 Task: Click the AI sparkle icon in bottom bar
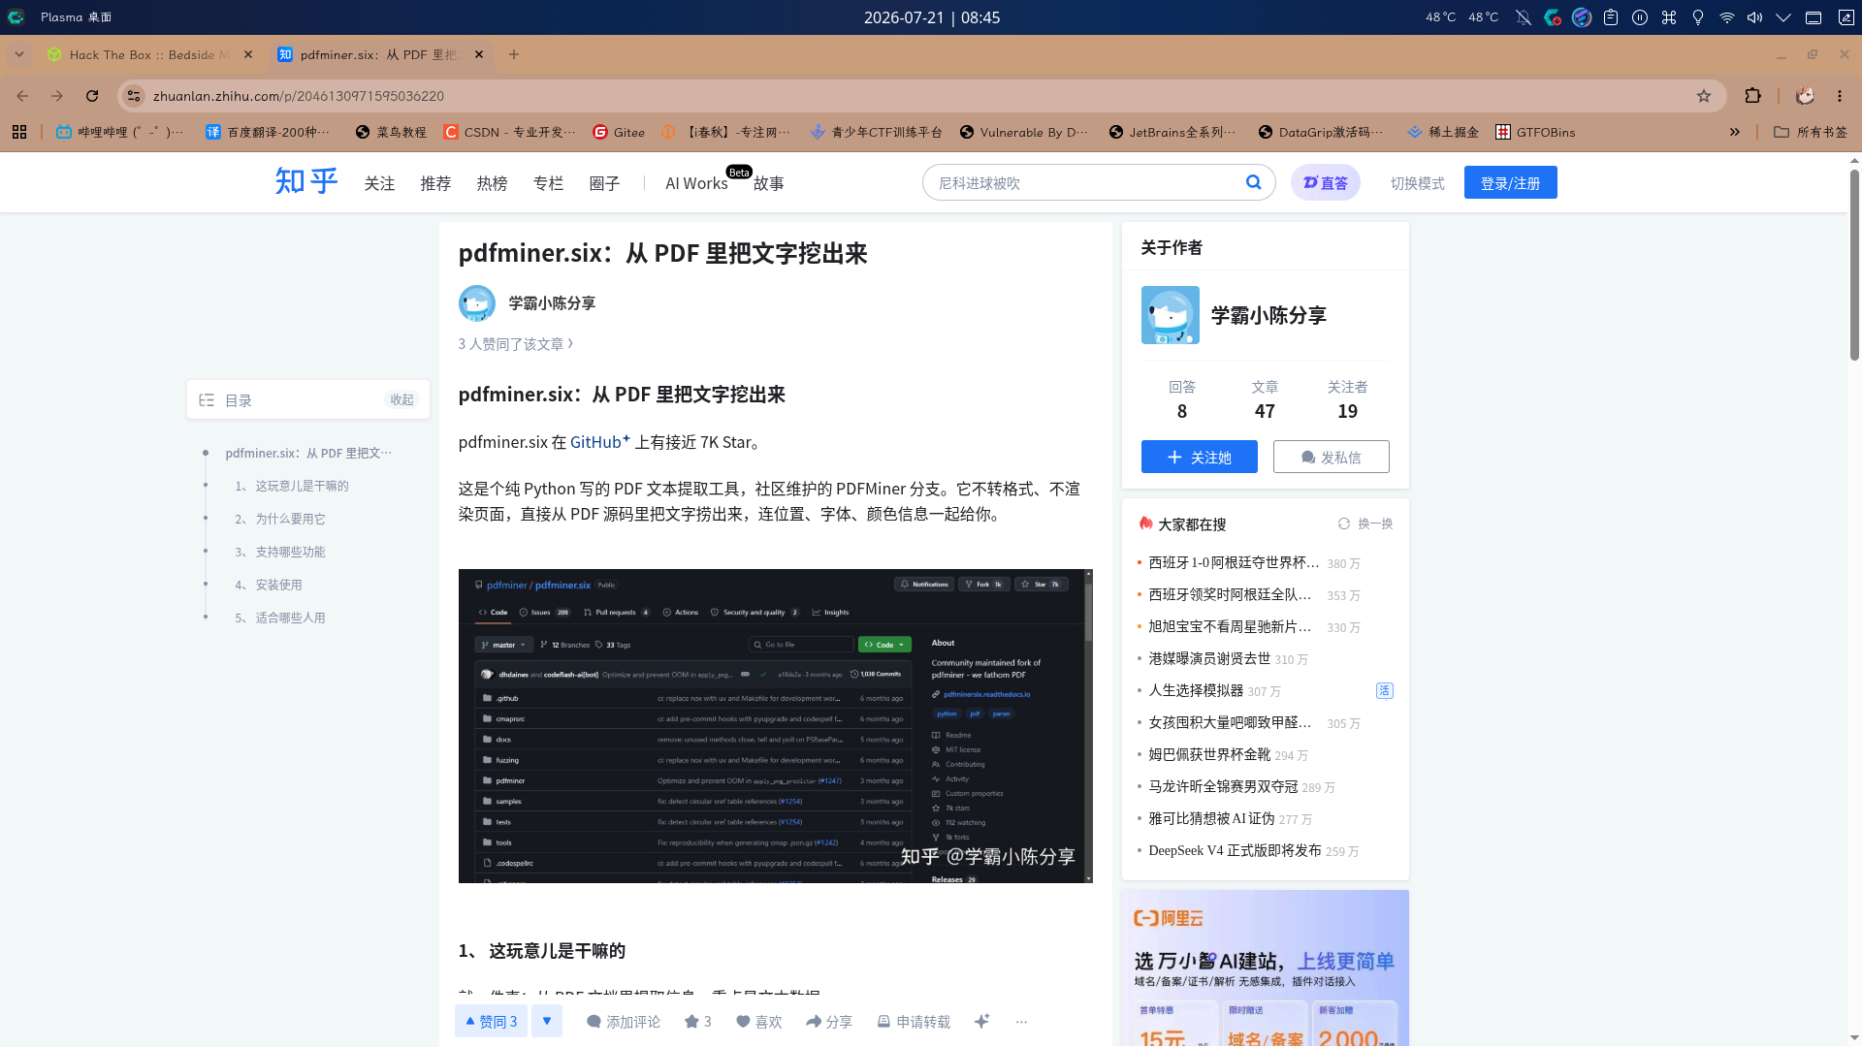click(x=981, y=1021)
